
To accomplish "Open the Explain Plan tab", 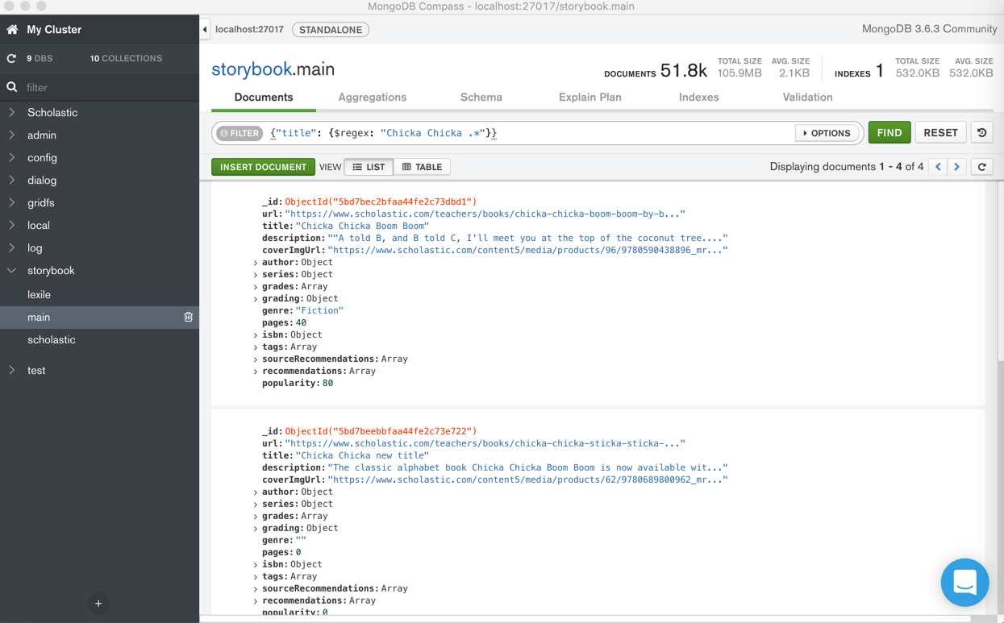I will pyautogui.click(x=590, y=98).
